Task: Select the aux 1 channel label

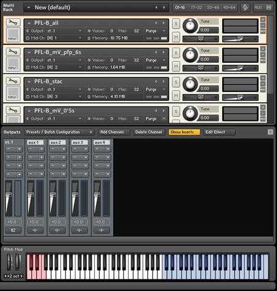Action: pyautogui.click(x=35, y=142)
